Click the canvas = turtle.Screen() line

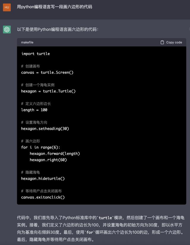coord(47,72)
